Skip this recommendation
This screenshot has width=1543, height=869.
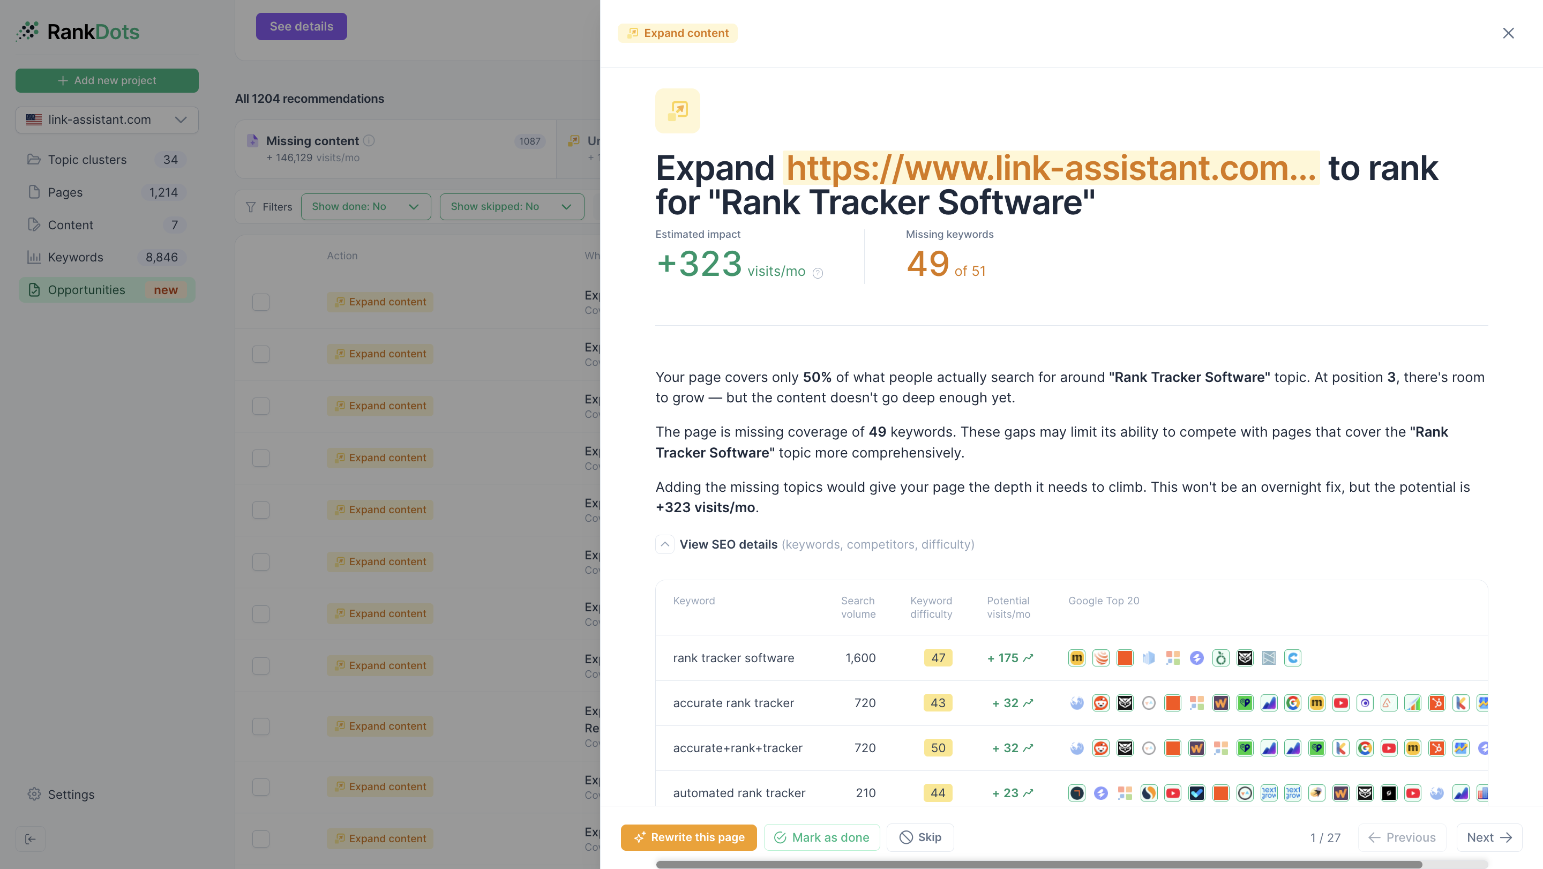pyautogui.click(x=920, y=837)
